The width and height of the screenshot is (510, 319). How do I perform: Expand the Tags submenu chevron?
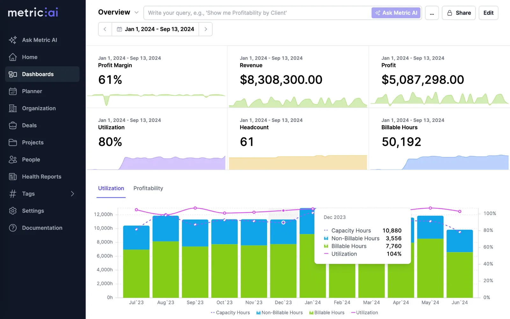(x=72, y=194)
